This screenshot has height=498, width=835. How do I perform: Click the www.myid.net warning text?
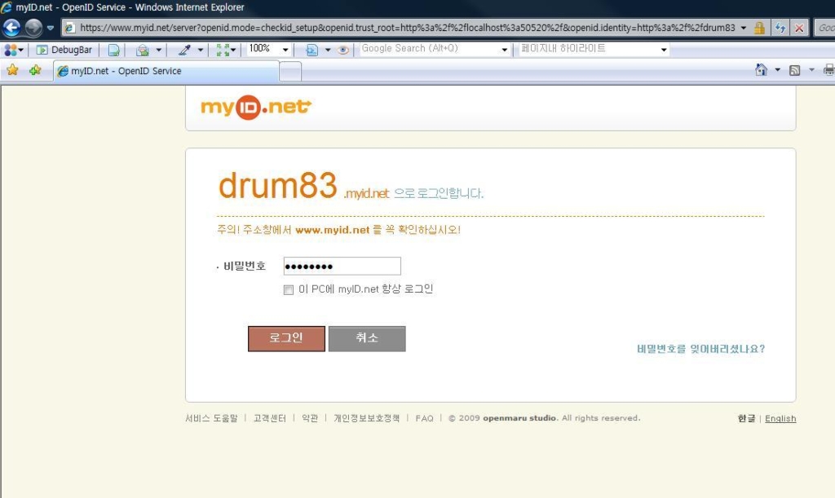(333, 230)
